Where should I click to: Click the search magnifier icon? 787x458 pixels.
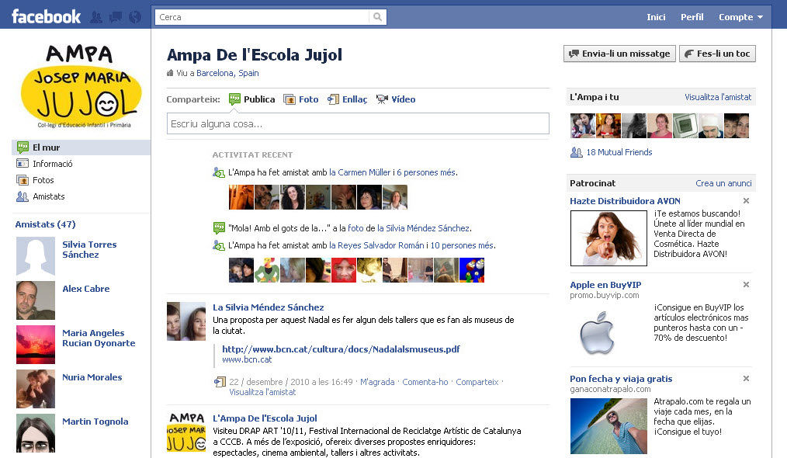click(x=377, y=16)
